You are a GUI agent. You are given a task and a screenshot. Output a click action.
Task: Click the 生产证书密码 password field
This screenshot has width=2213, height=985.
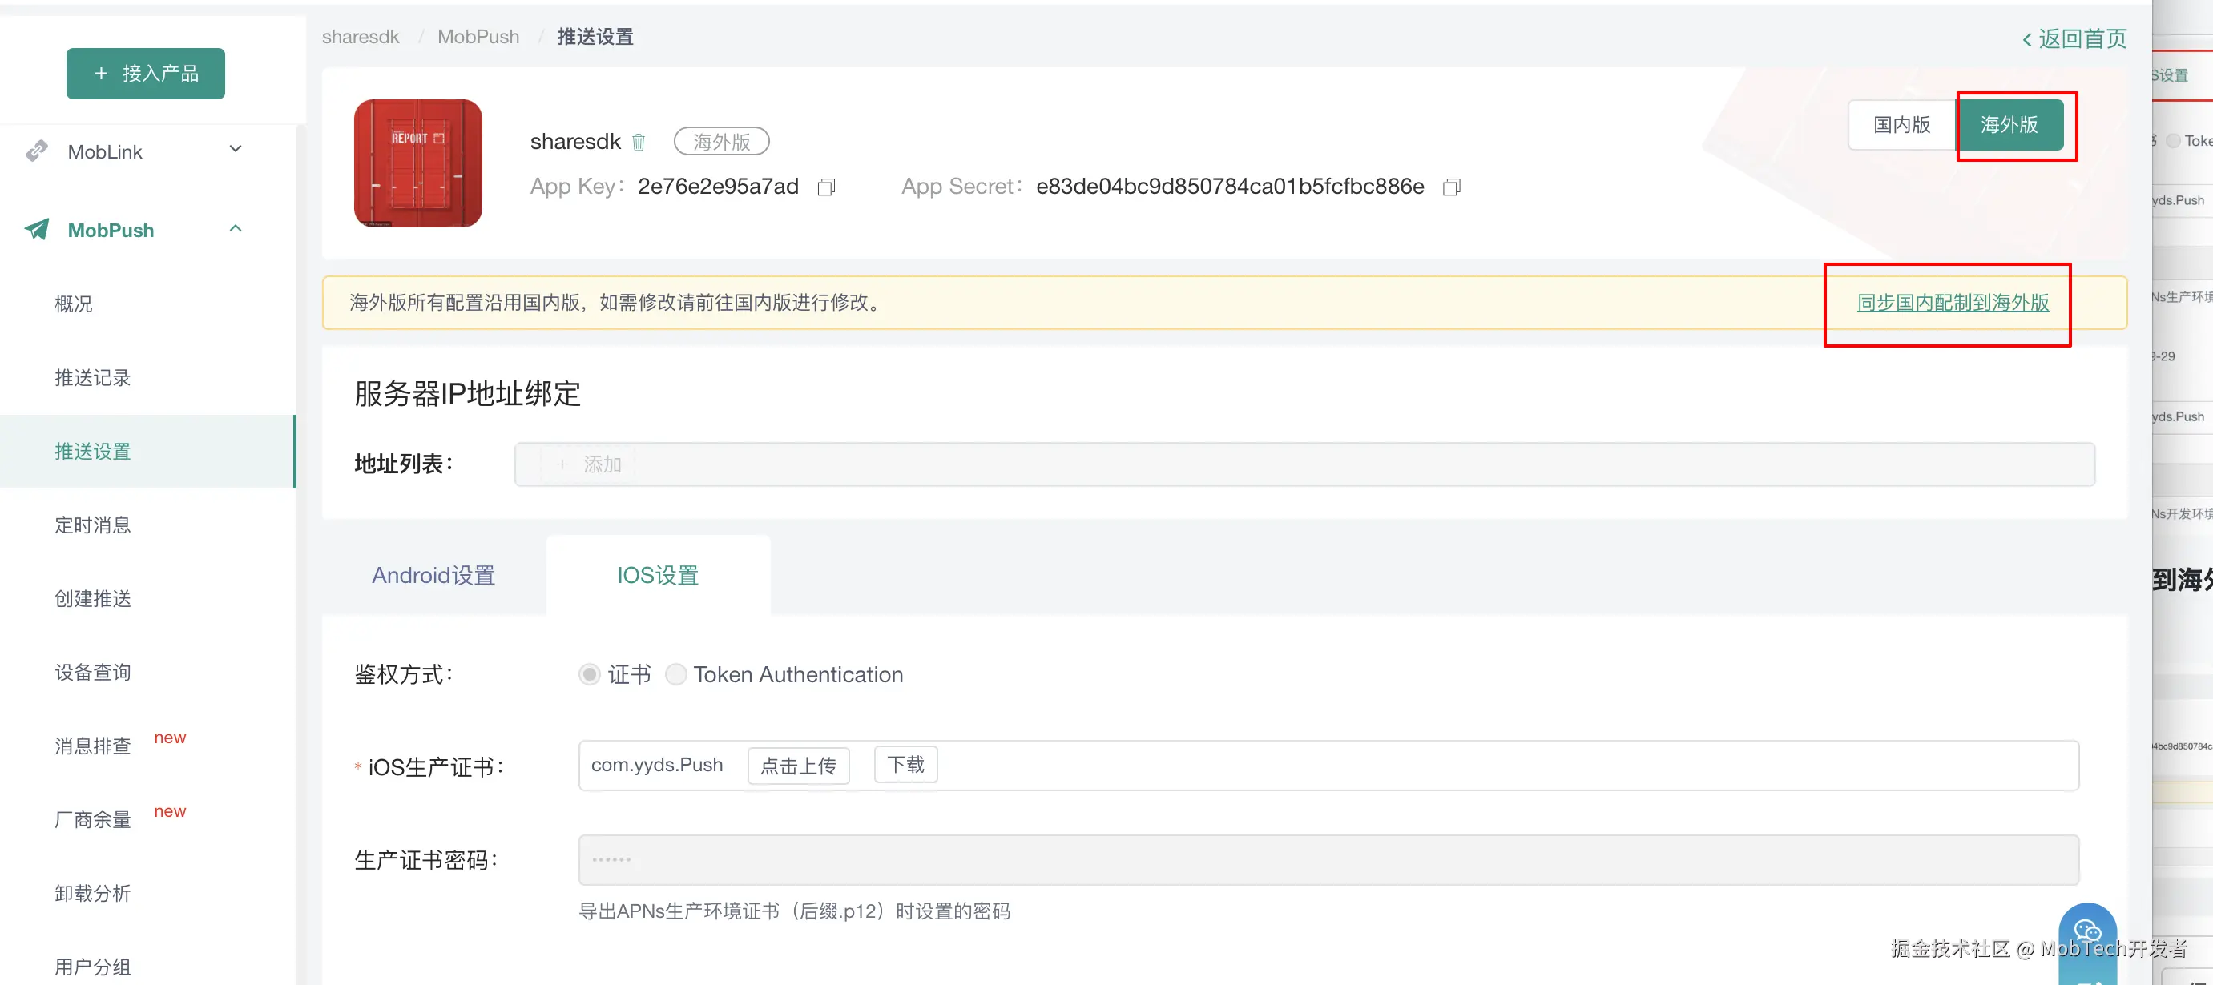[x=1328, y=859]
